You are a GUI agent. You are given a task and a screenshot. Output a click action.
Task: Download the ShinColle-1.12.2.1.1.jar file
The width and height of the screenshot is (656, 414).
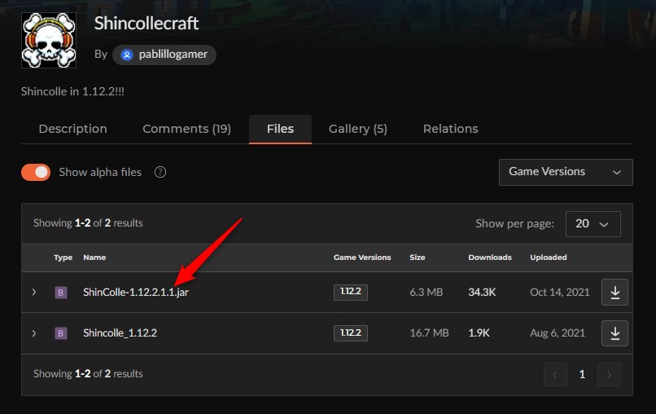click(614, 292)
